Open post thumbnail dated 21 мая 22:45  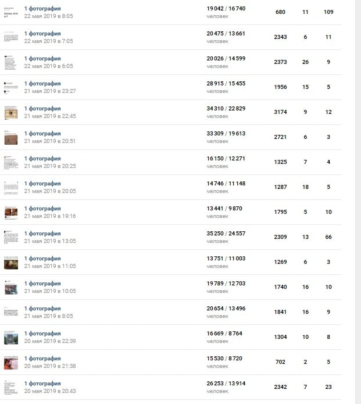tap(10, 112)
